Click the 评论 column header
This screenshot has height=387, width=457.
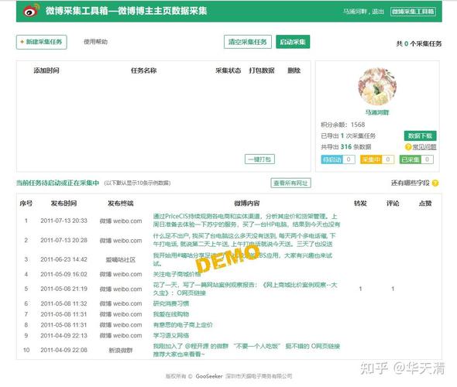393,204
